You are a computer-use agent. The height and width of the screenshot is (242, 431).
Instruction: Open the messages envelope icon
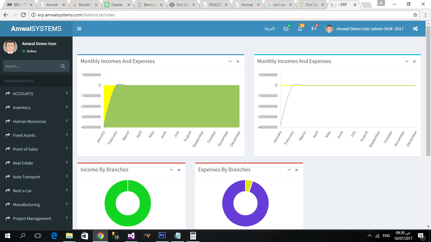[286, 29]
